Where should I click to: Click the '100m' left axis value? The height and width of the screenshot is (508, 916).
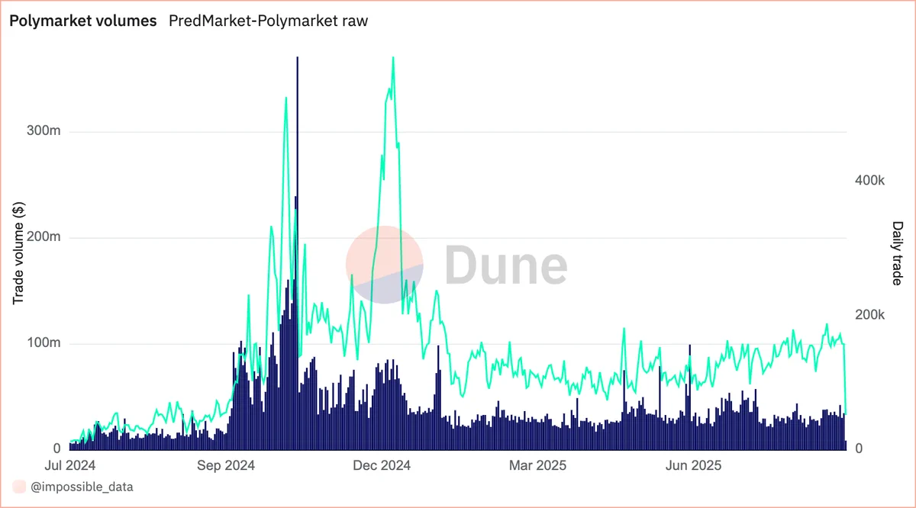tap(45, 343)
